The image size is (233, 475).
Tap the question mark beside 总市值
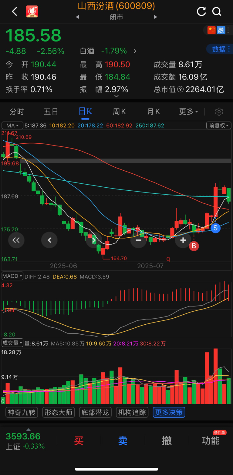(x=180, y=89)
